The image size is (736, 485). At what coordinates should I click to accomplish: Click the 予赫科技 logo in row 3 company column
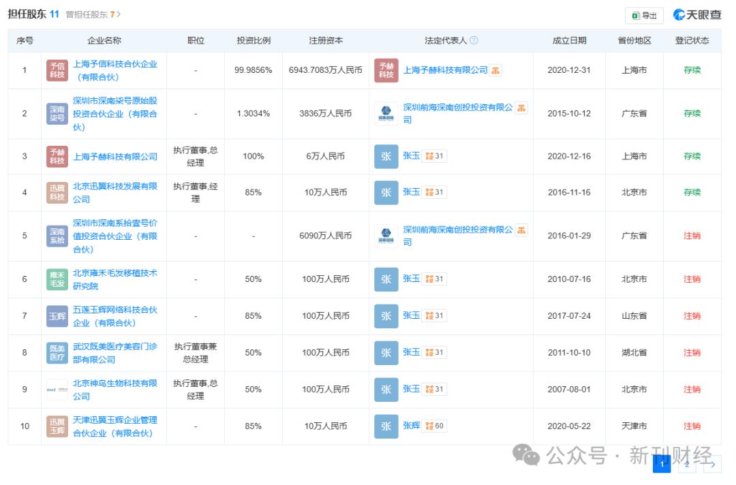[x=57, y=156]
